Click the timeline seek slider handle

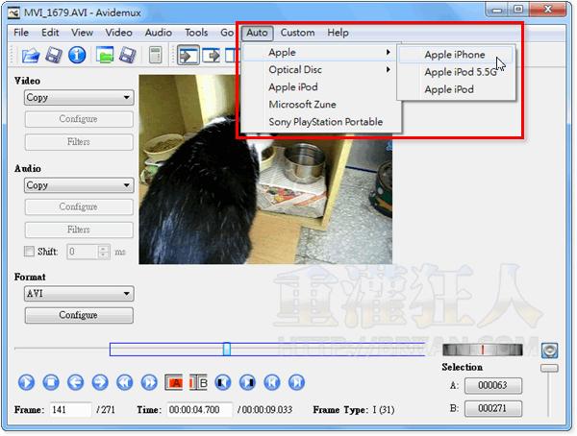(x=227, y=349)
